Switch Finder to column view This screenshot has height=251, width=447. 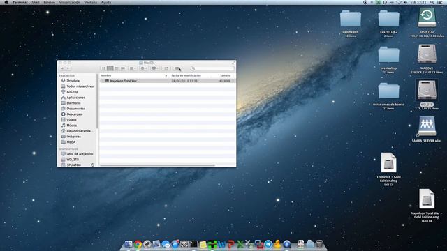pos(117,68)
